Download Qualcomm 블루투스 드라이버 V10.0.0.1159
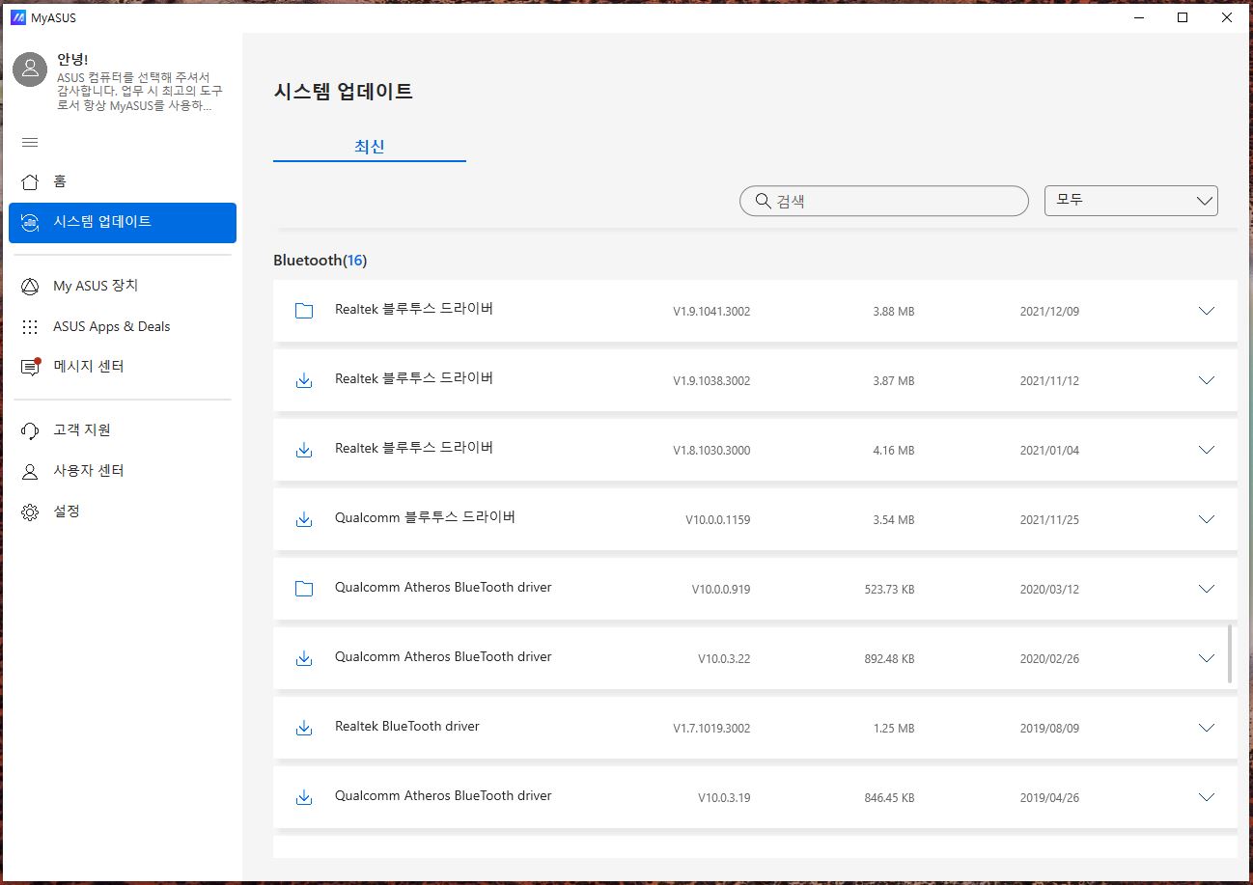 (304, 519)
